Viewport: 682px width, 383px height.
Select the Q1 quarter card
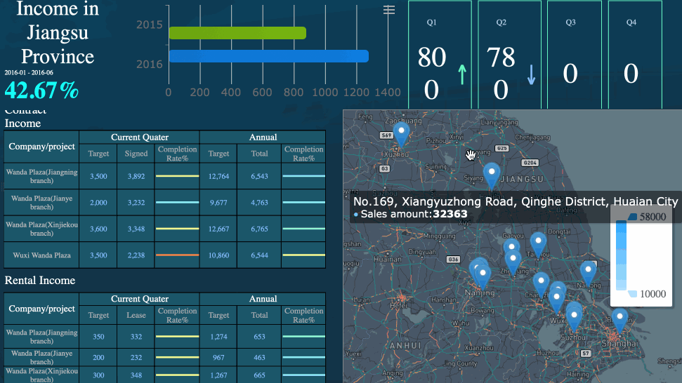440,54
